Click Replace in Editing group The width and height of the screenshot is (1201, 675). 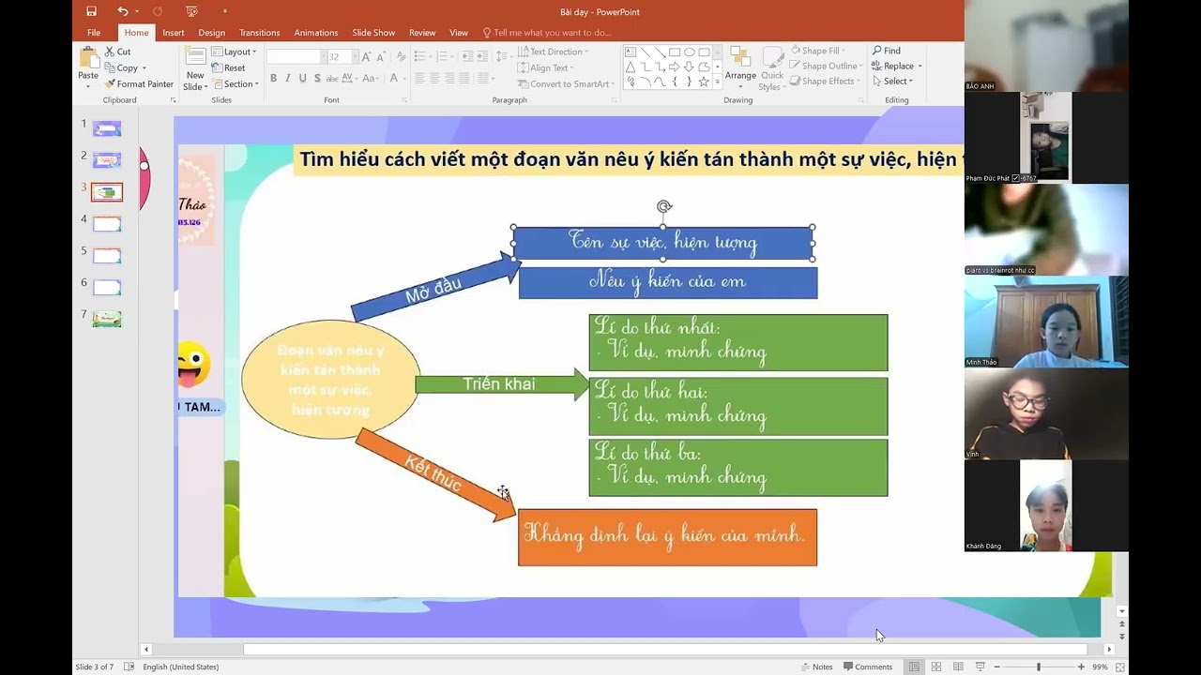pos(897,66)
